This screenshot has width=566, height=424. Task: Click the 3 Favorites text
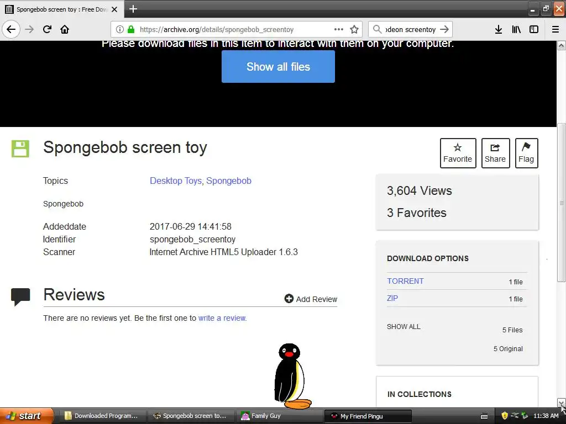pos(417,213)
